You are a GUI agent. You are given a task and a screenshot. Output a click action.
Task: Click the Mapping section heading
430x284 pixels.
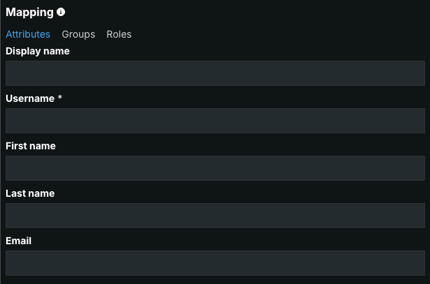coord(29,13)
